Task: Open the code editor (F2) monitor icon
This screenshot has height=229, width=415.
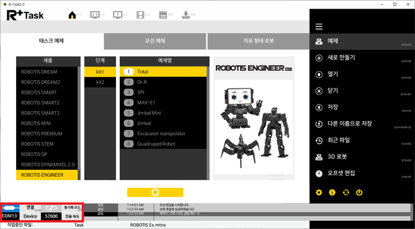Action: tap(95, 14)
